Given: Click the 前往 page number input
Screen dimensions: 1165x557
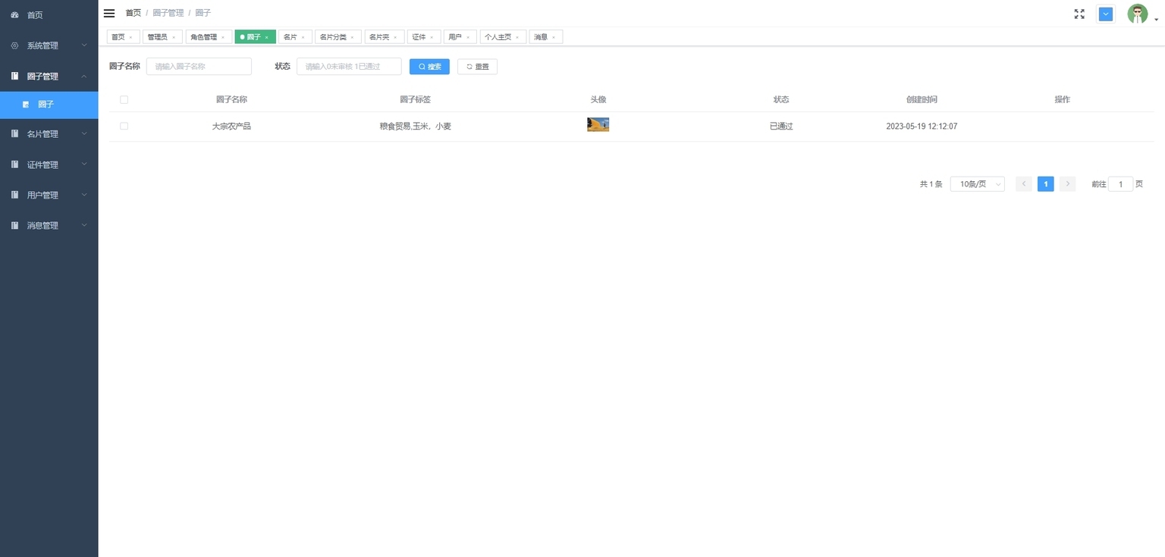Looking at the screenshot, I should (1120, 184).
